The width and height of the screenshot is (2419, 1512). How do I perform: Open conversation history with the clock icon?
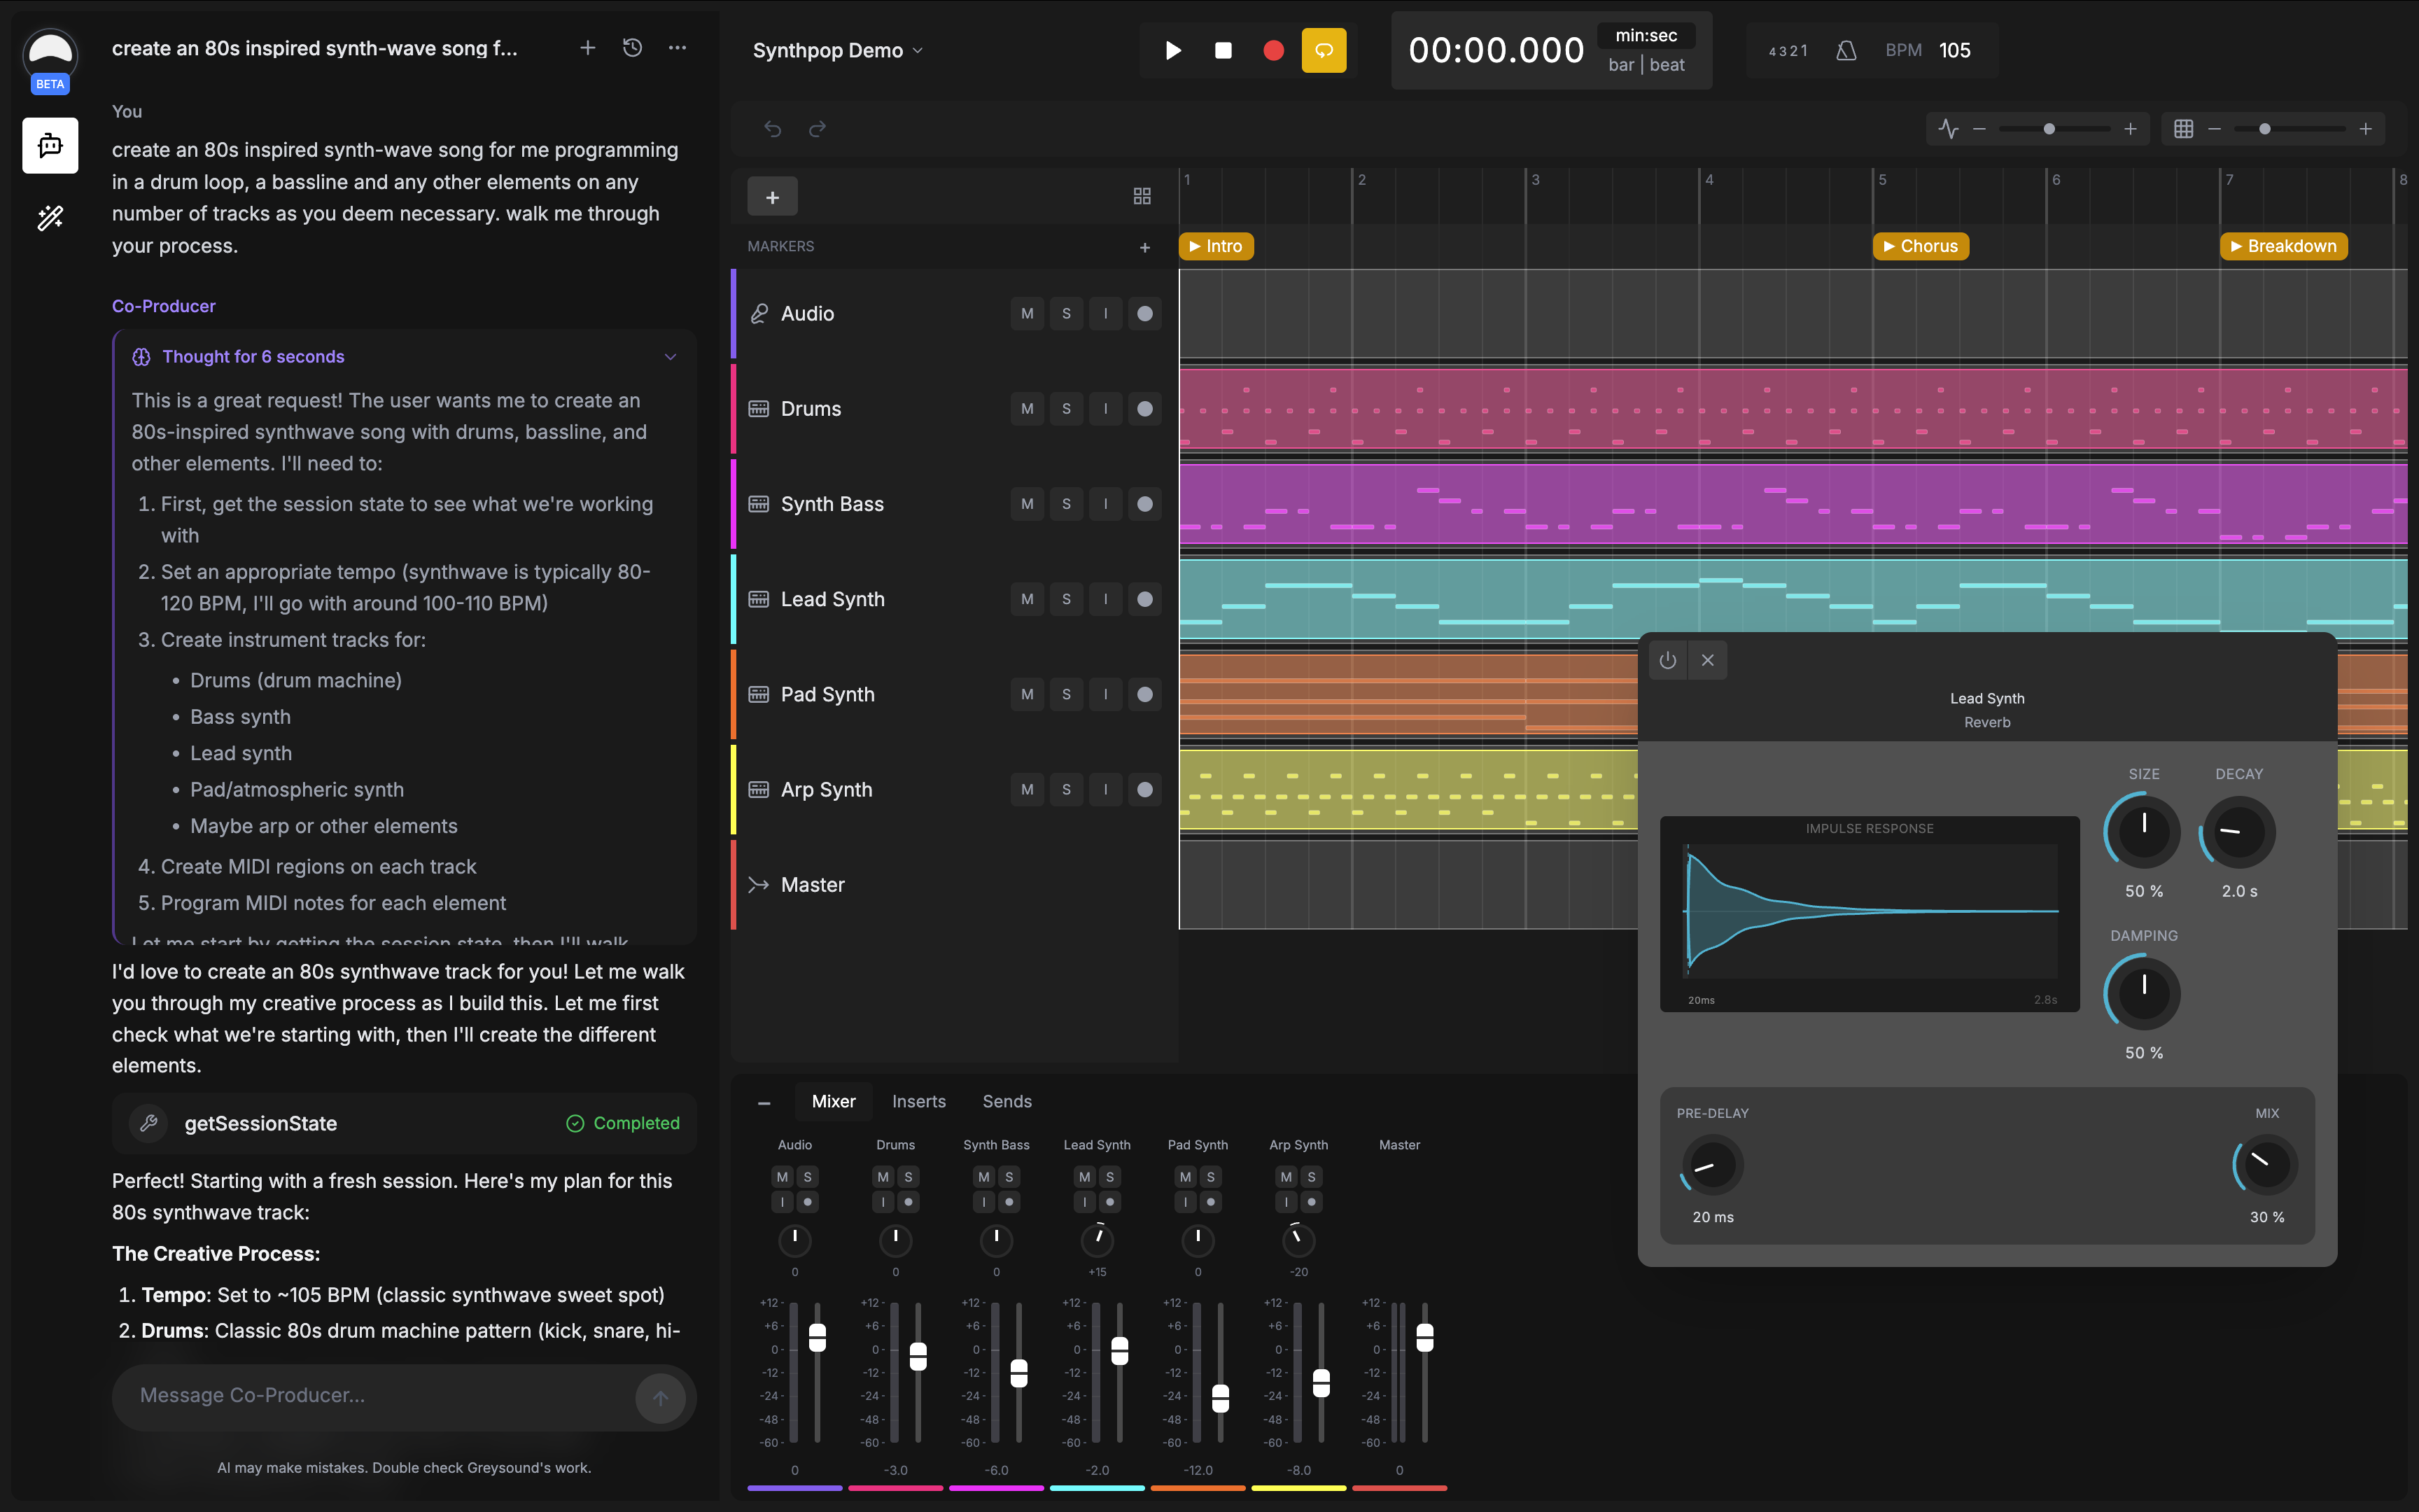point(632,47)
